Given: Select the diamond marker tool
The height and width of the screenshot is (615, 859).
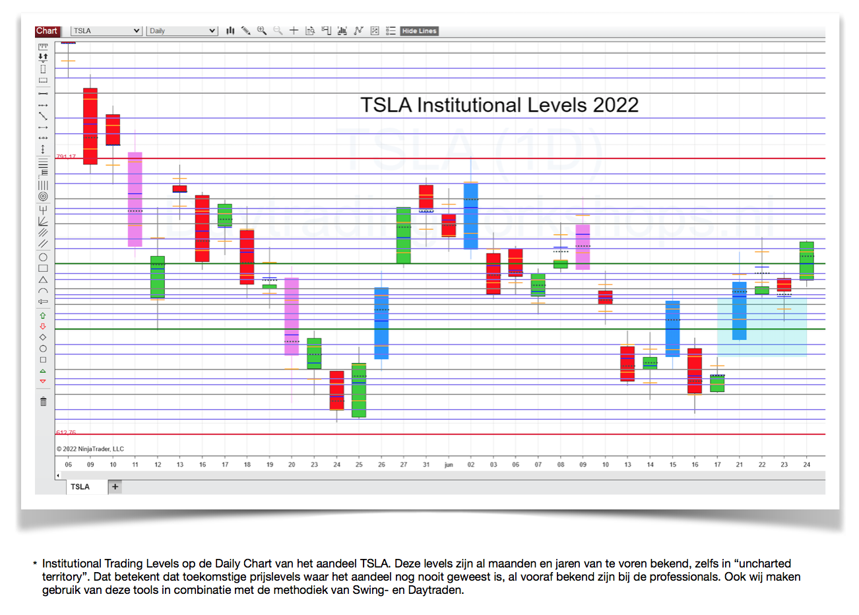Looking at the screenshot, I should (x=43, y=337).
